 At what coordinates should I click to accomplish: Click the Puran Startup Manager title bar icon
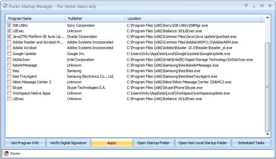click(4, 6)
